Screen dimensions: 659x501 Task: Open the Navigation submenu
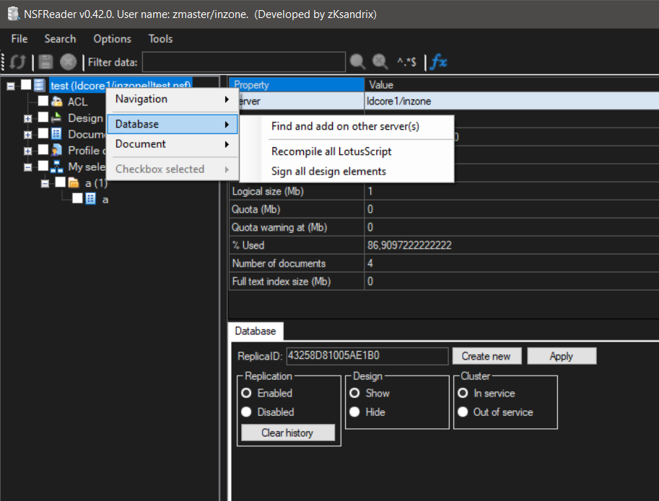pyautogui.click(x=173, y=99)
